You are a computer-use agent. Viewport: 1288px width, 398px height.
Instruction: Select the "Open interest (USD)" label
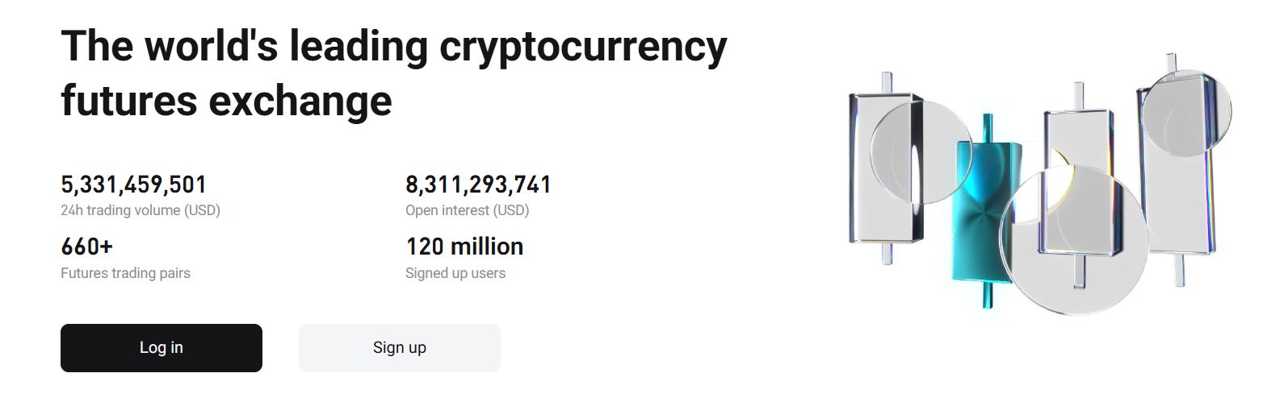467,210
